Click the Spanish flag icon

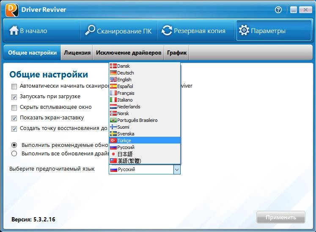click(x=113, y=86)
